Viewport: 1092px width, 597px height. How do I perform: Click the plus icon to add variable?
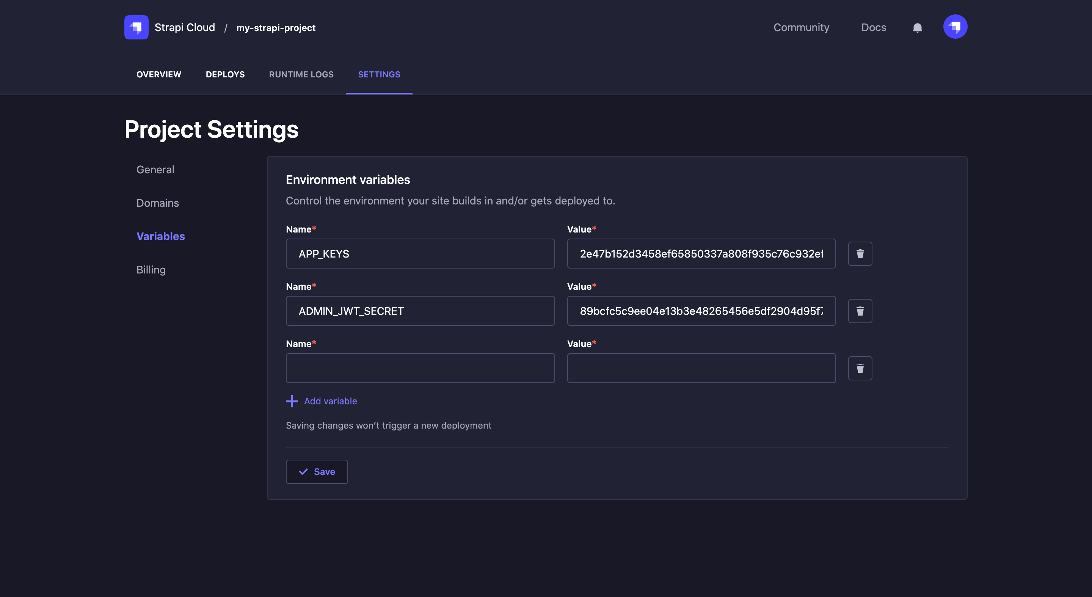tap(292, 401)
